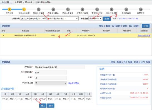Open the 交易序列 dropdown
152x110 pixels.
coord(49,18)
